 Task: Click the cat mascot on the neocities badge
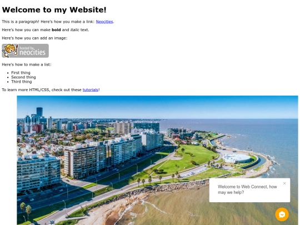point(10,51)
